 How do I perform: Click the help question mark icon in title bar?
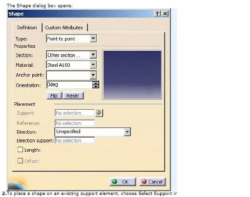157,14
